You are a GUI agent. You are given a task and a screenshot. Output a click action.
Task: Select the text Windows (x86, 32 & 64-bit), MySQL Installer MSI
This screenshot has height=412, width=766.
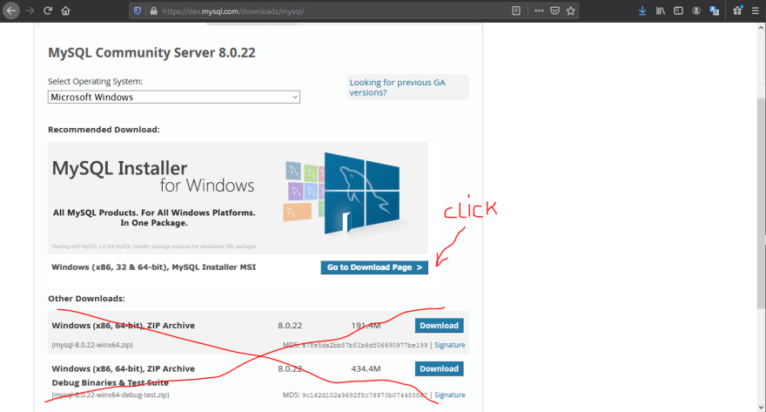[x=153, y=267]
